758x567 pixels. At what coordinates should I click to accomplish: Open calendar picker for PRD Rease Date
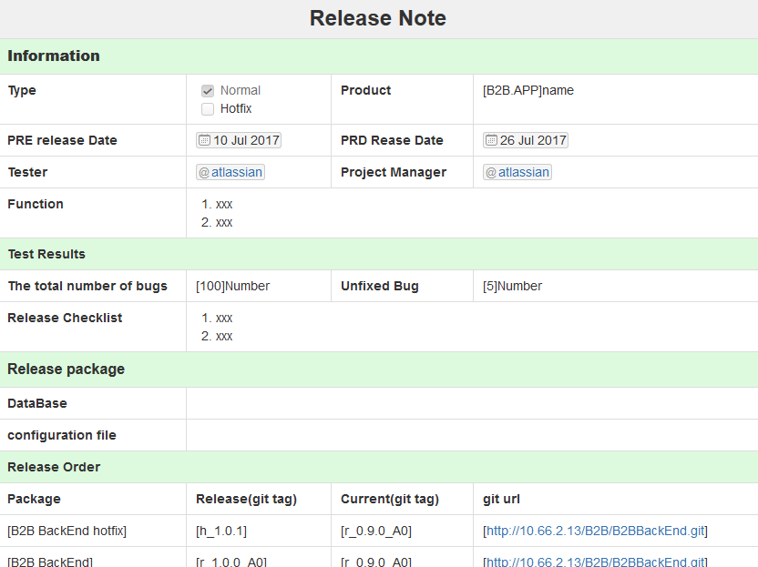tap(492, 140)
